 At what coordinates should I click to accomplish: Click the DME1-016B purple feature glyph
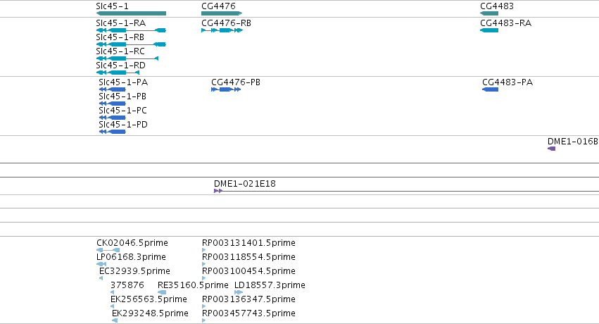pos(552,149)
